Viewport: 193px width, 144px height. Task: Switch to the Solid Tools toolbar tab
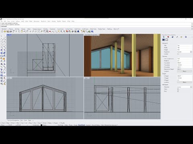pos(78,29)
